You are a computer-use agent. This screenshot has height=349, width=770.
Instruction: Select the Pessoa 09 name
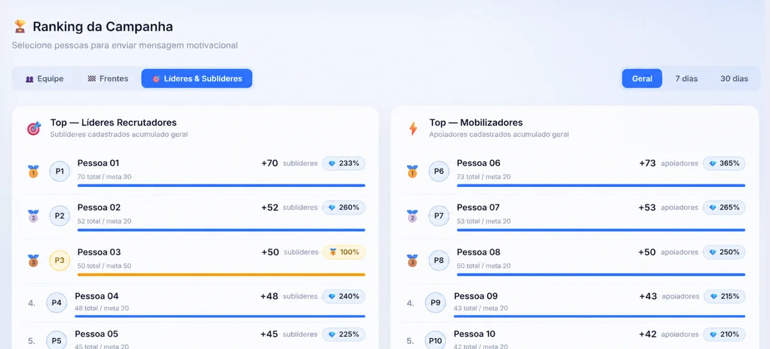(x=475, y=296)
